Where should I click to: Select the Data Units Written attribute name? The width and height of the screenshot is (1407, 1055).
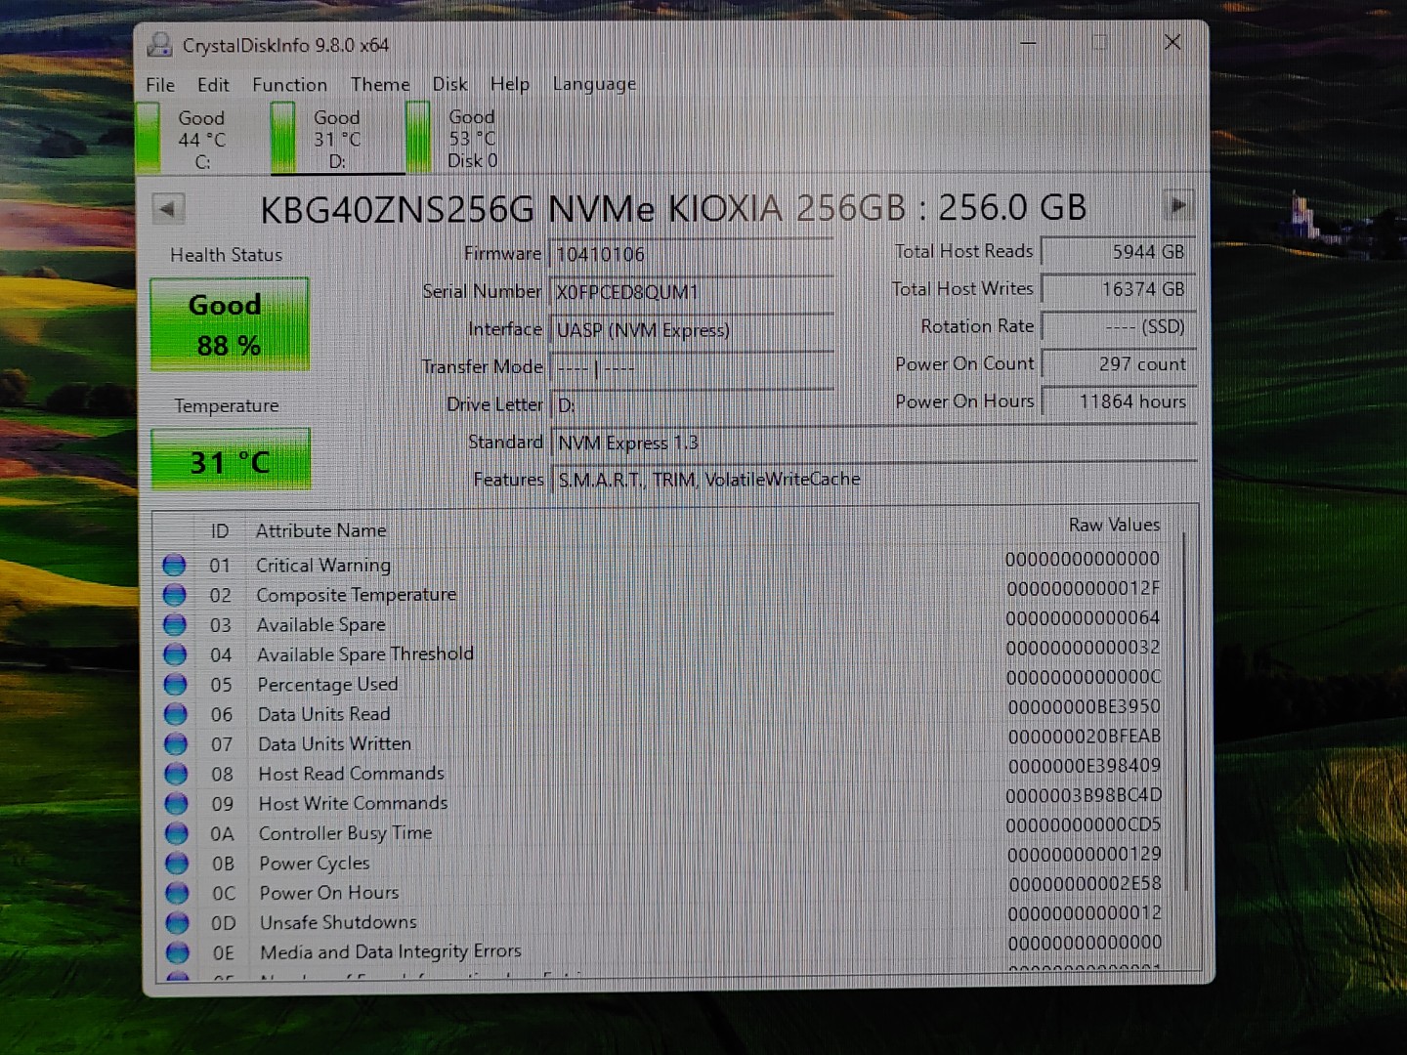click(x=334, y=744)
